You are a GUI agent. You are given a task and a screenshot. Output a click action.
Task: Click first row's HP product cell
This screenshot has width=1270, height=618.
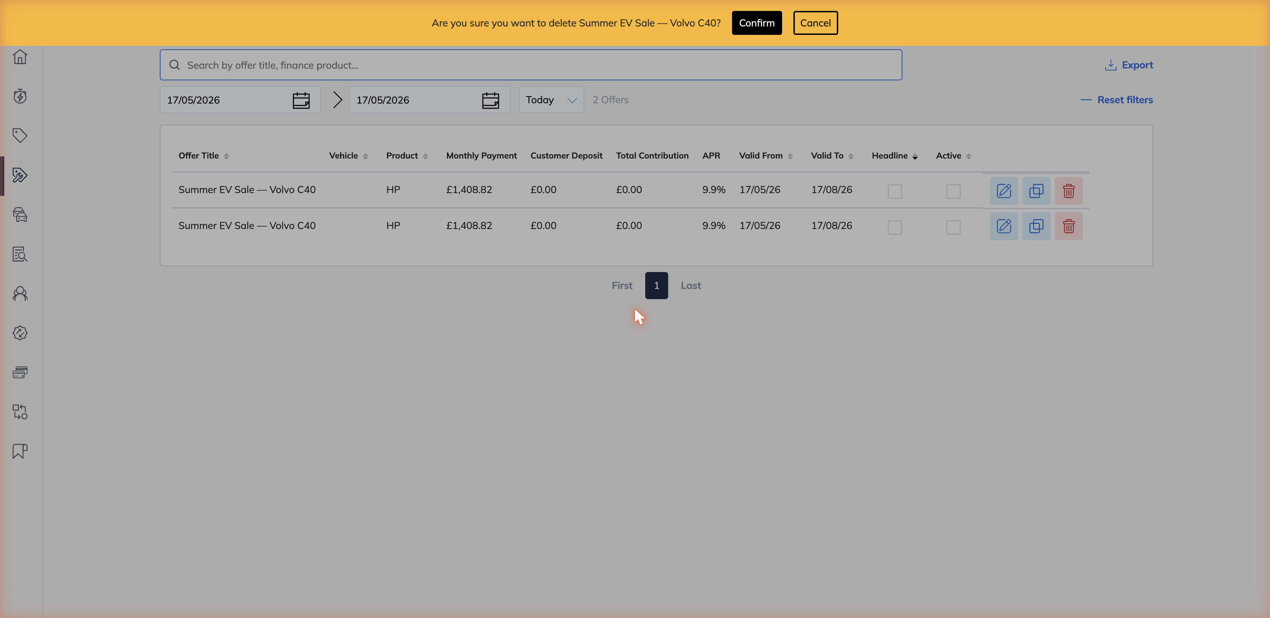point(393,190)
